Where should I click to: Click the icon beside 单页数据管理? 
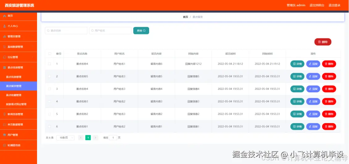click(x=4, y=125)
